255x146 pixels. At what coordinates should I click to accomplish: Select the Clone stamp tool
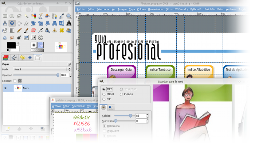coord(55,30)
